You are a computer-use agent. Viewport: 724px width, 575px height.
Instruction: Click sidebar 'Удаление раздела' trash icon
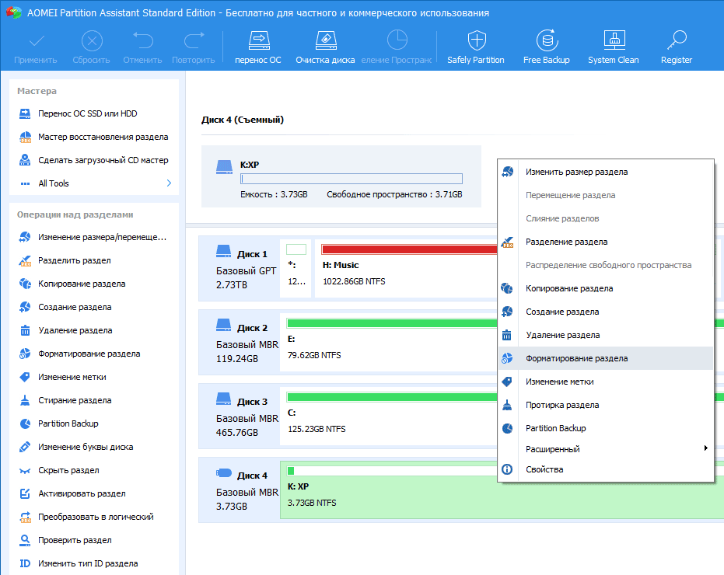pyautogui.click(x=25, y=330)
